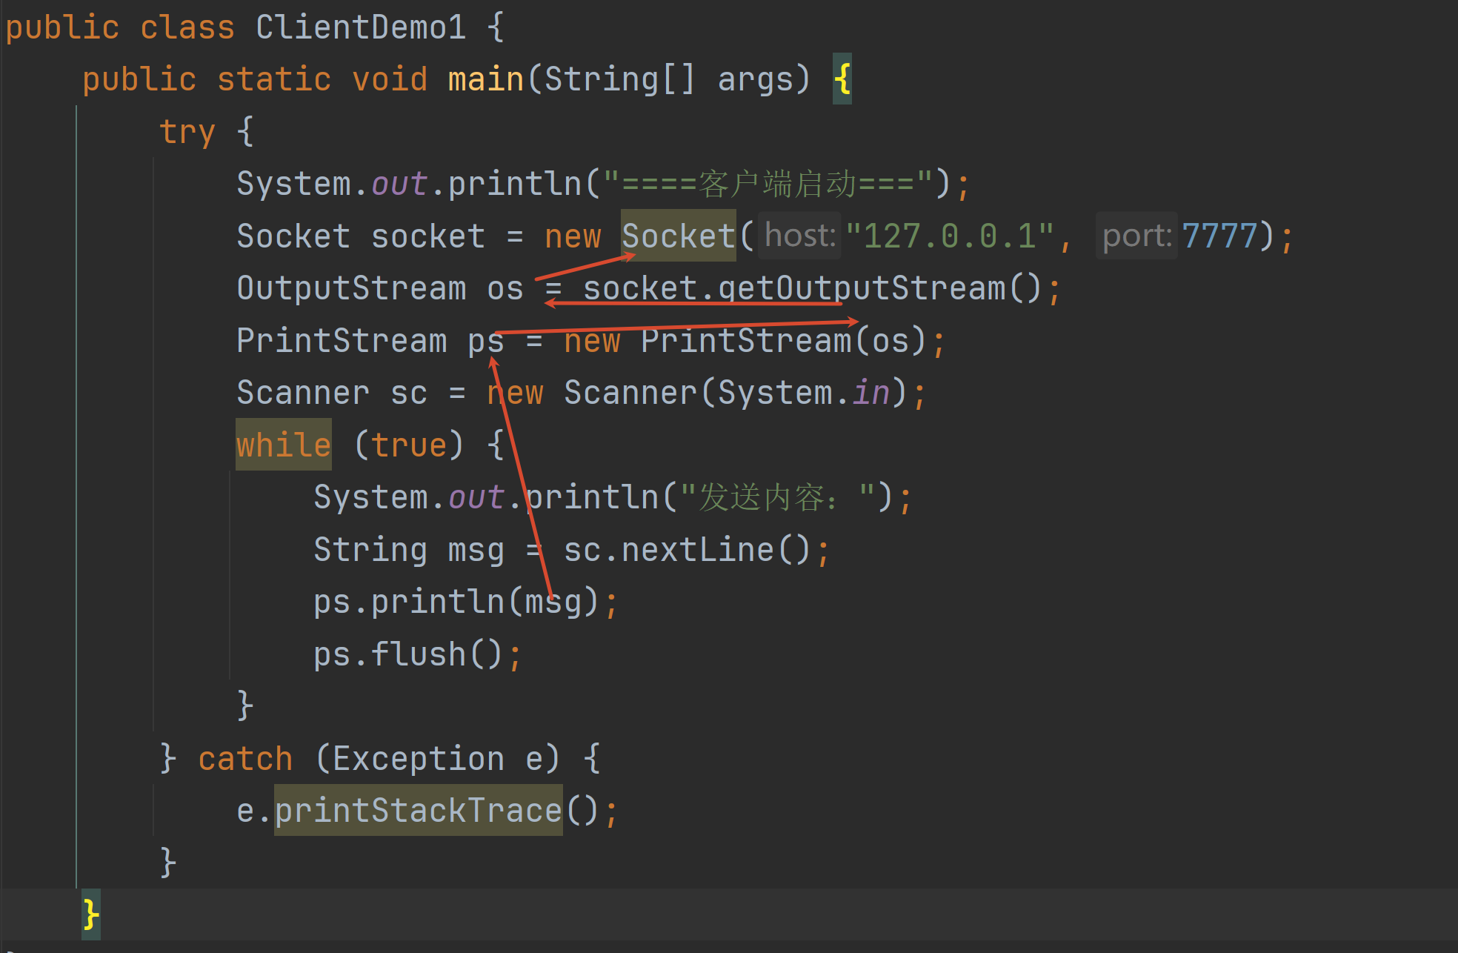Click the port parameter hint
Viewport: 1458px width, 953px height.
(x=1136, y=236)
